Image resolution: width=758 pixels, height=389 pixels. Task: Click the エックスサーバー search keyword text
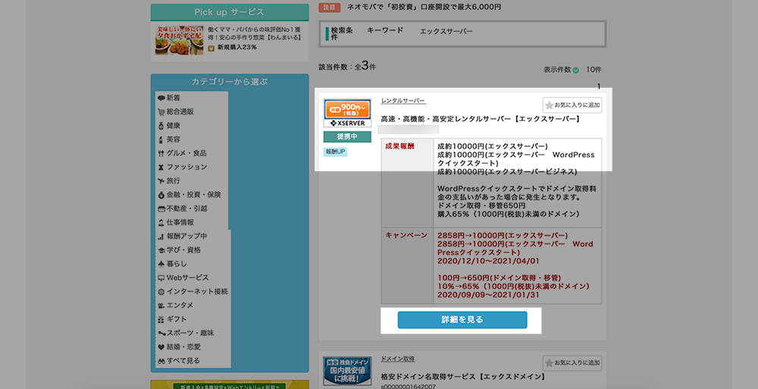(x=446, y=31)
